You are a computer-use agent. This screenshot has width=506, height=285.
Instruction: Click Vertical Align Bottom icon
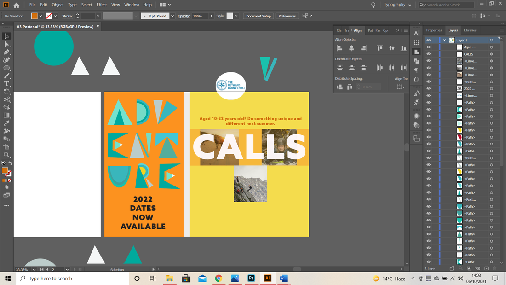403,48
